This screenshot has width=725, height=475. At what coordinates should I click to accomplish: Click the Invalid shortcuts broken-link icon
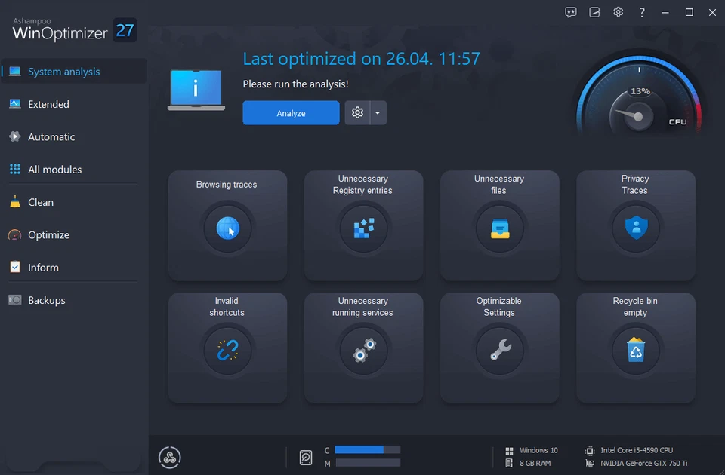click(227, 350)
